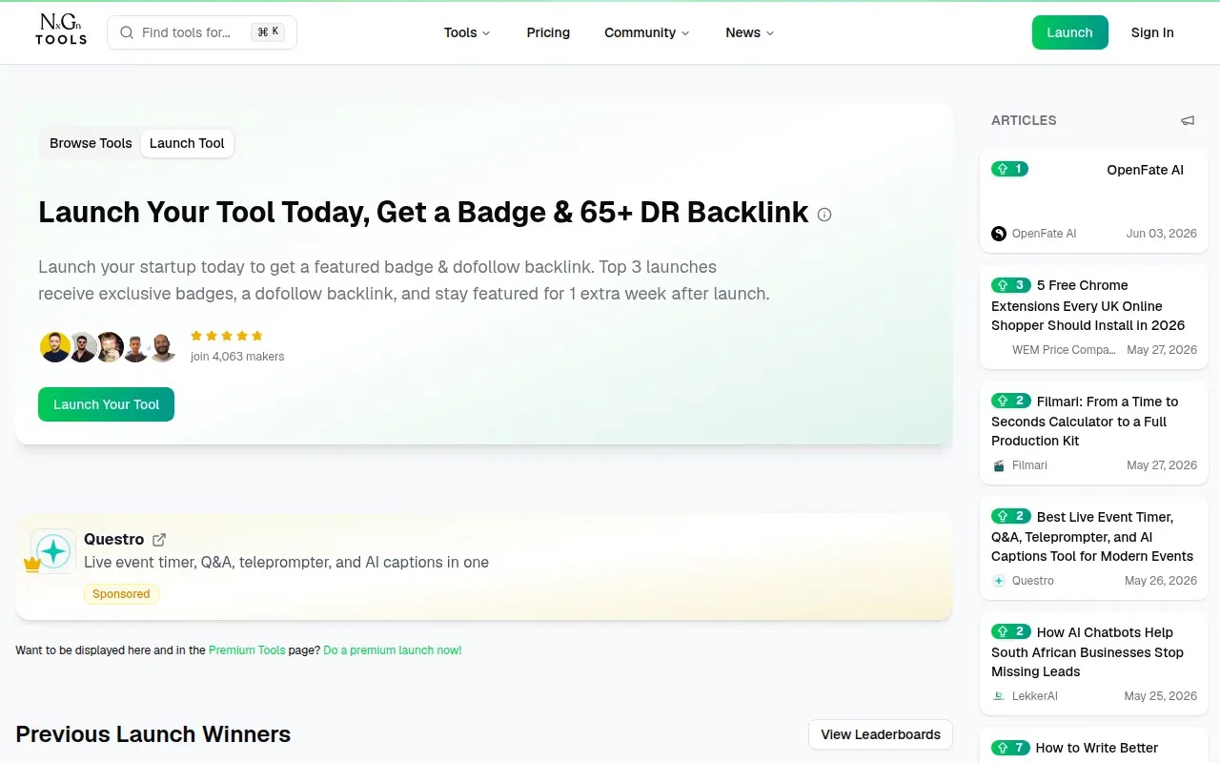Click the search magnifier icon
Viewport: 1220px width, 763px height.
coord(127,32)
